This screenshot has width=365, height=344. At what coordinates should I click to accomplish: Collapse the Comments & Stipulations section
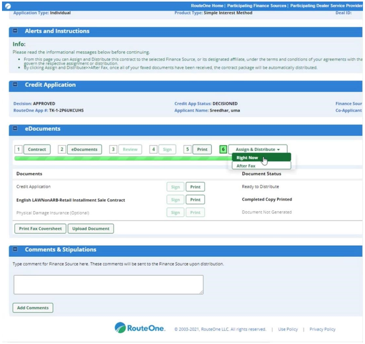[x=15, y=249]
